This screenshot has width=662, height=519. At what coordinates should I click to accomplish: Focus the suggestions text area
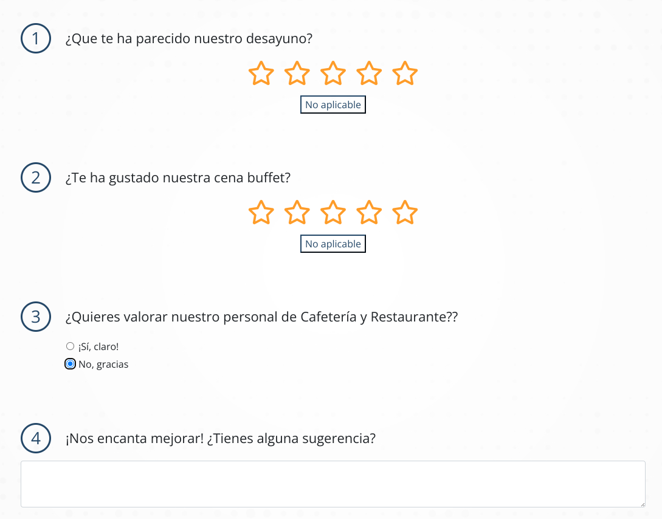333,484
